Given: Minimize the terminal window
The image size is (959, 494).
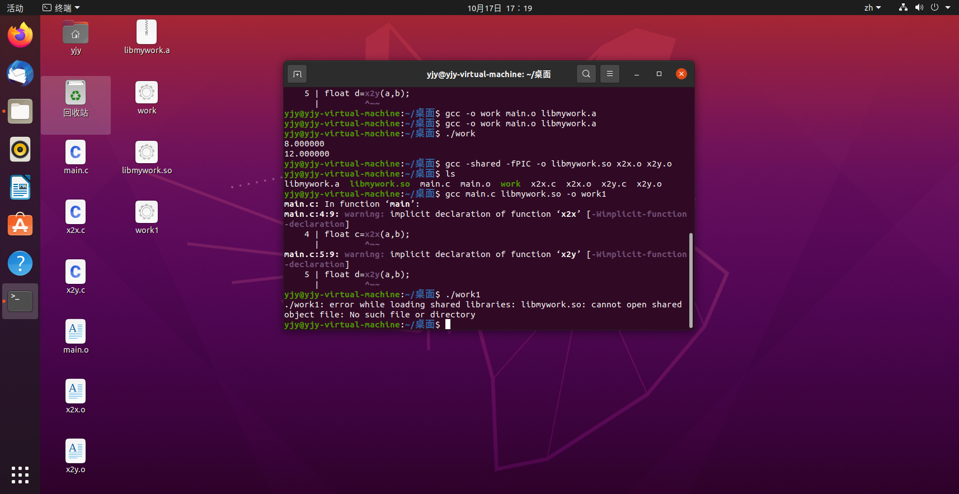Looking at the screenshot, I should (637, 74).
